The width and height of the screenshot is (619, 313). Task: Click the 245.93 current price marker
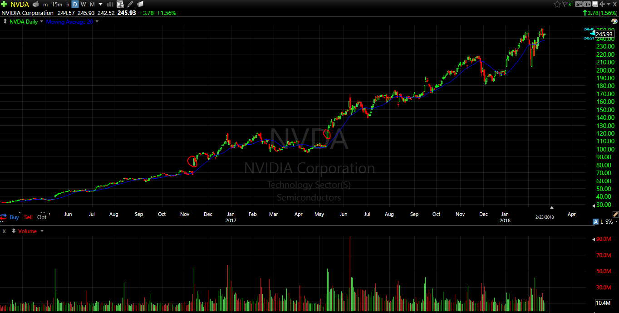[604, 34]
